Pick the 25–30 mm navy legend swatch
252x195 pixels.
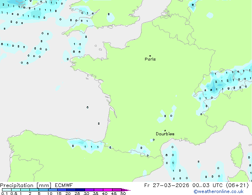point(80,190)
